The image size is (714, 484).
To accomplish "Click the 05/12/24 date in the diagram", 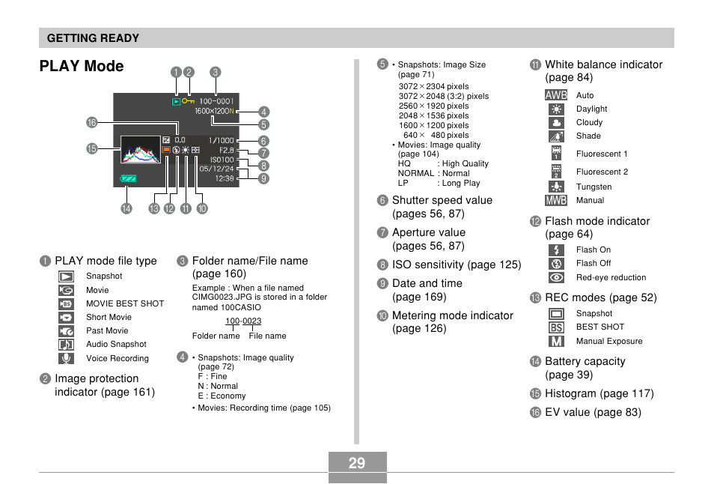I will 216,169.
